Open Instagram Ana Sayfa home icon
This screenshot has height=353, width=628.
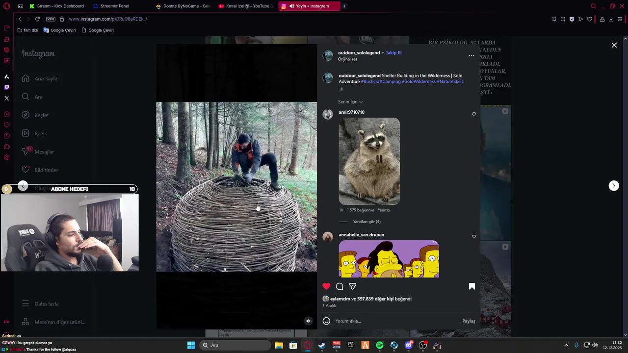(26, 78)
